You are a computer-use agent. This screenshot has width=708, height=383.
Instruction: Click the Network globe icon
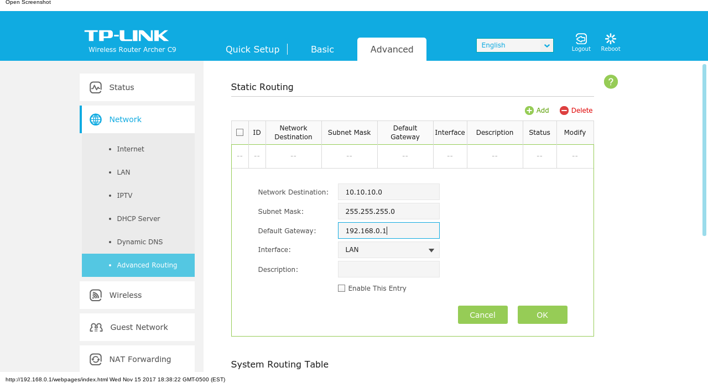[x=96, y=119]
